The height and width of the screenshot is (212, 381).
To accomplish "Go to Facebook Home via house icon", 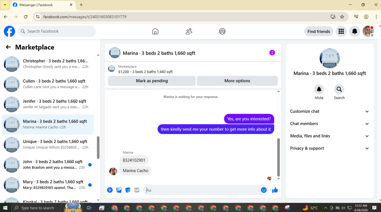I will coord(155,31).
